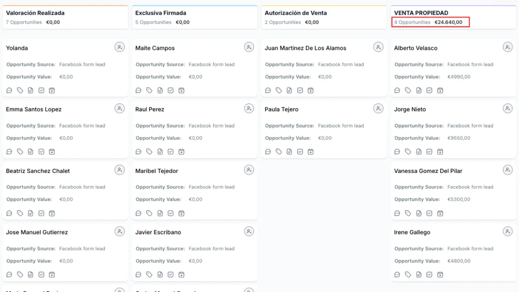Image resolution: width=519 pixels, height=292 pixels.
Task: Open notes icon on Alberto Velasco card
Action: coord(419,90)
